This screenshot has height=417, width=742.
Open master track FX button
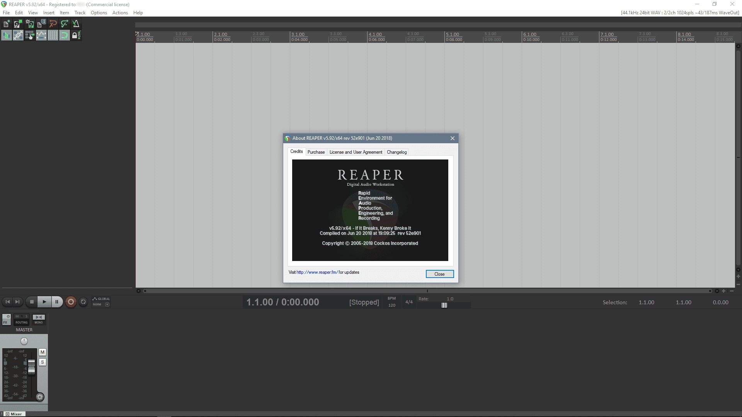pyautogui.click(x=5, y=322)
